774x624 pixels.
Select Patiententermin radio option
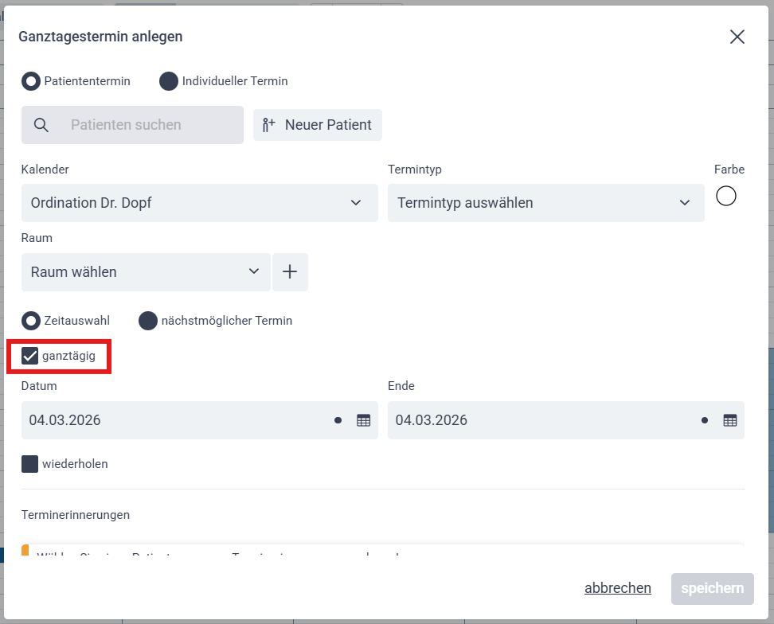[x=31, y=81]
